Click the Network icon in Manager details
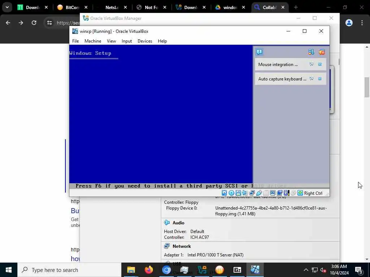 [167, 246]
